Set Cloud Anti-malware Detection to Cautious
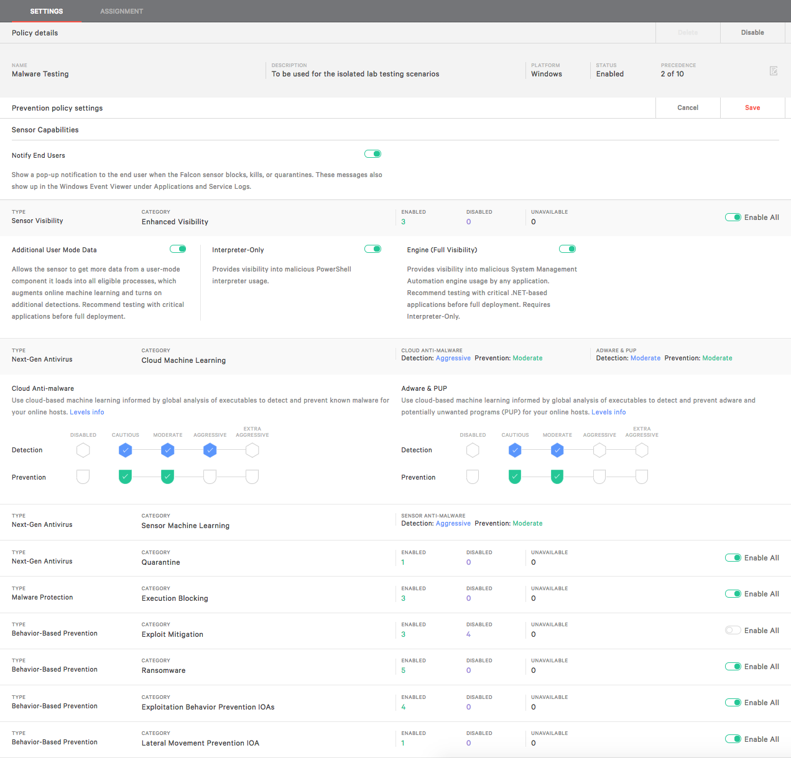The height and width of the screenshot is (758, 791). pyautogui.click(x=126, y=450)
